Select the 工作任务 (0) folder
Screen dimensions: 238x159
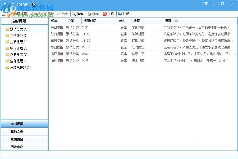tap(16, 36)
